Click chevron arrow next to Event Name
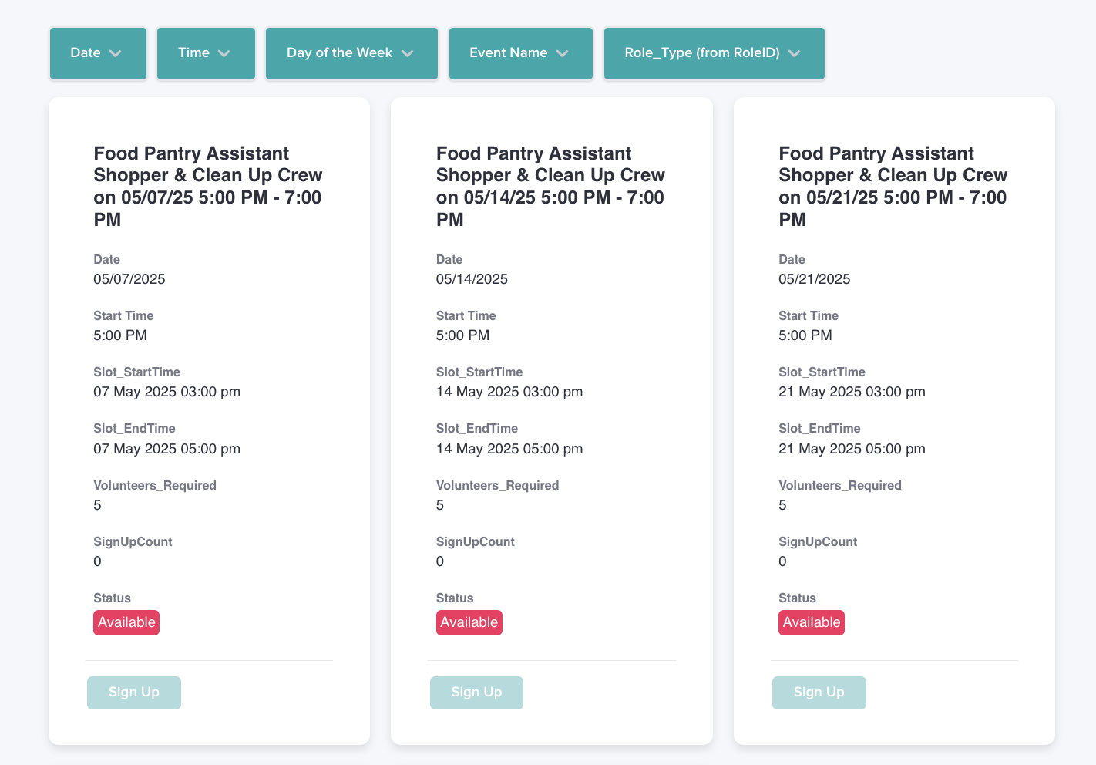The height and width of the screenshot is (765, 1096). click(x=563, y=53)
